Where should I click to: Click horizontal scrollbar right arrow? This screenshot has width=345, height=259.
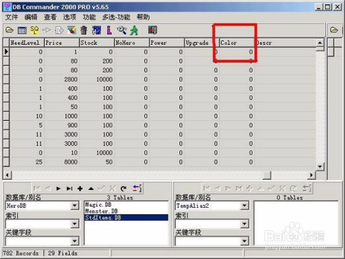point(312,175)
